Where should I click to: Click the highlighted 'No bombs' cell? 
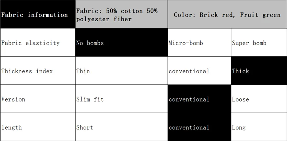coord(122,42)
